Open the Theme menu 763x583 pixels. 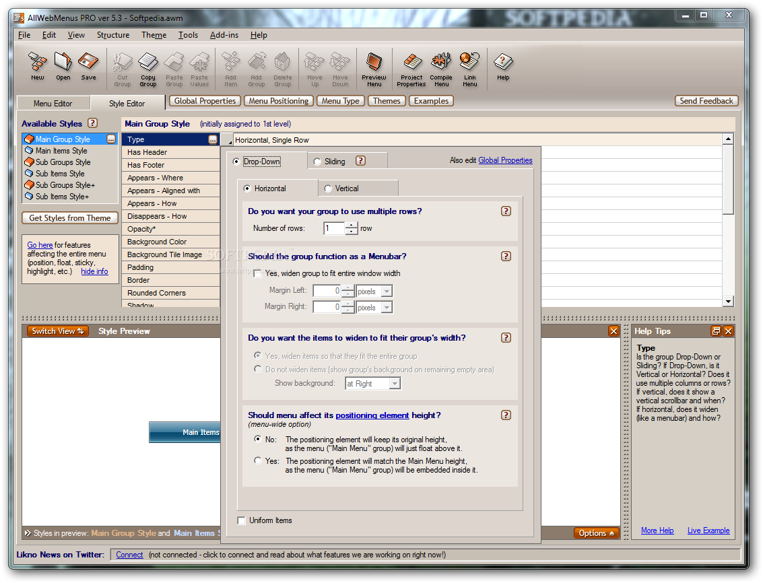(154, 34)
